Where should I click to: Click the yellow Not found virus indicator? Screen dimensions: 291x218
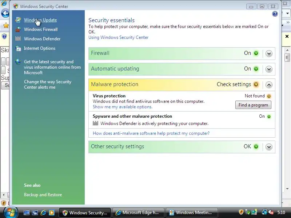[x=269, y=96]
